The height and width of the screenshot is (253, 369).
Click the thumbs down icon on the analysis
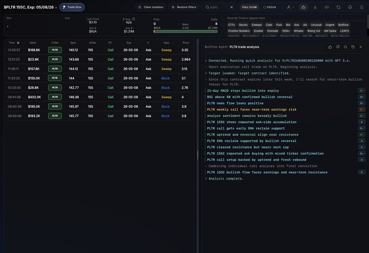[338, 47]
